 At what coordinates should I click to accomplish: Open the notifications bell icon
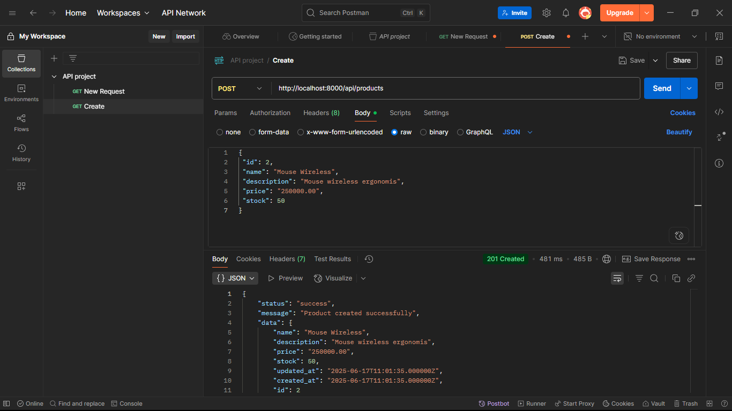click(566, 13)
